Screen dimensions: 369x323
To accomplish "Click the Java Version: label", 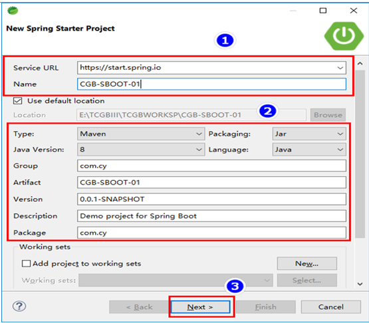I will pyautogui.click(x=39, y=150).
